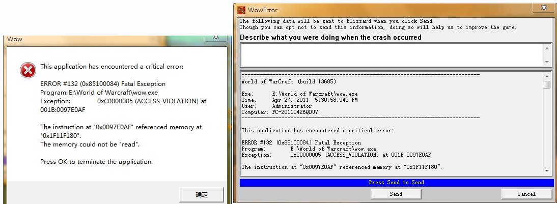Click the 'Time: Apr 27, 2011' log line
557x204 pixels.
(x=299, y=100)
